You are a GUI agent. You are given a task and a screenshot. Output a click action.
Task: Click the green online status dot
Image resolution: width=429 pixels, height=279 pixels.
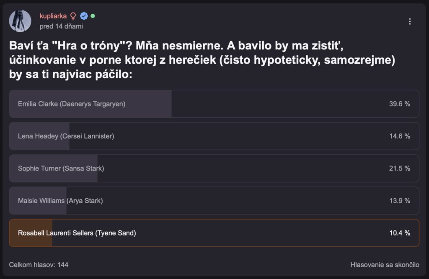93,16
